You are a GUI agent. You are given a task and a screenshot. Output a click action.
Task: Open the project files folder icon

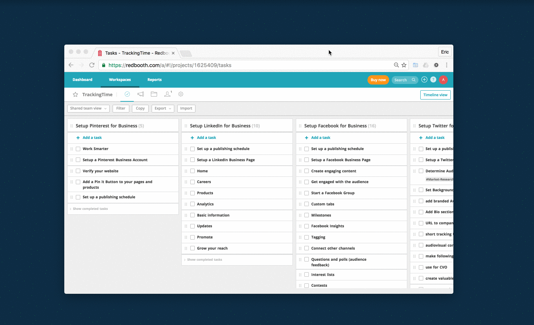[154, 94]
